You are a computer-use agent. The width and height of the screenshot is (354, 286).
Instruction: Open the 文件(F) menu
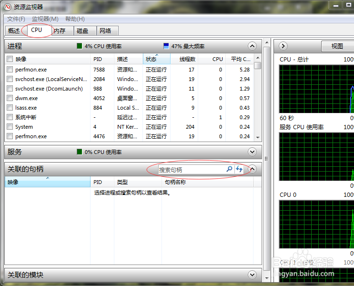pos(16,19)
